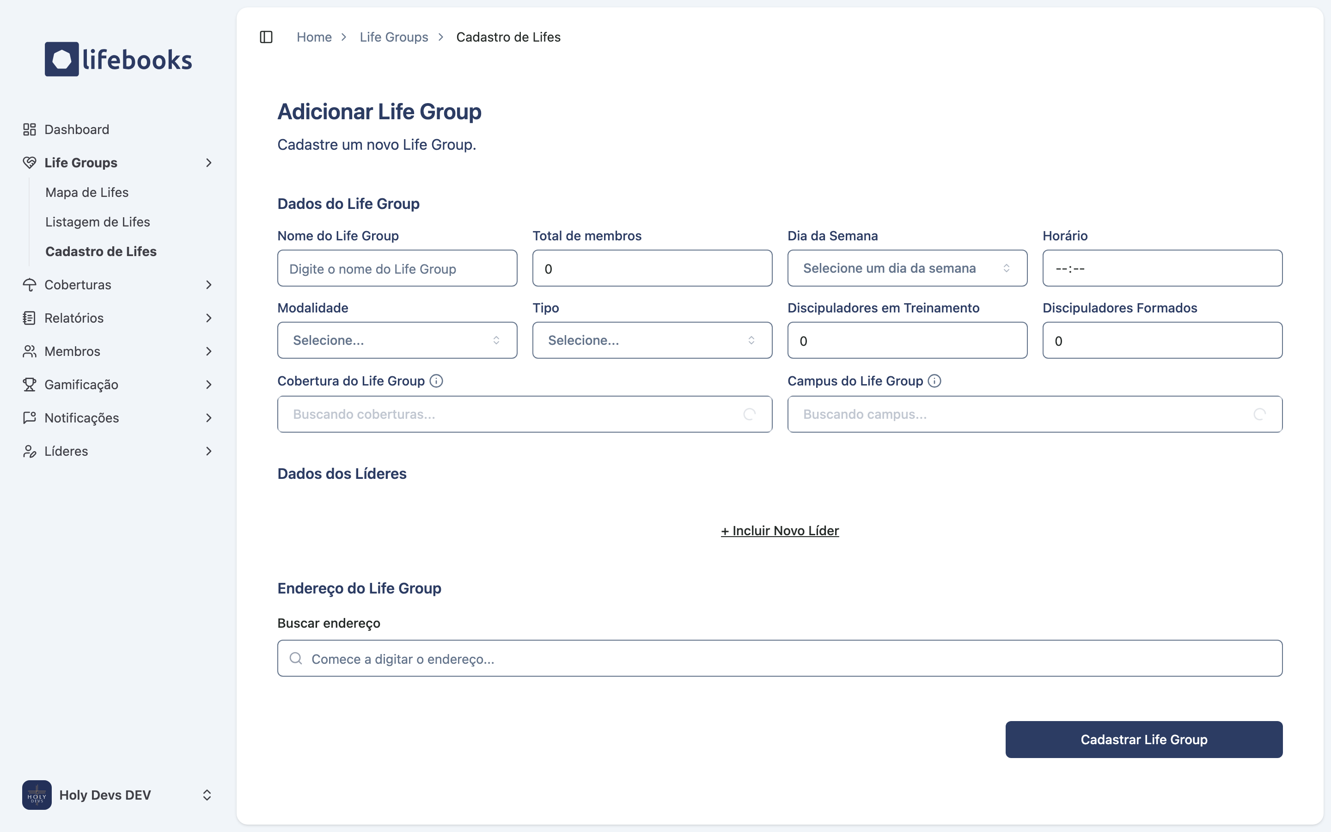Click the Relatórios report icon
Image resolution: width=1331 pixels, height=832 pixels.
click(29, 318)
